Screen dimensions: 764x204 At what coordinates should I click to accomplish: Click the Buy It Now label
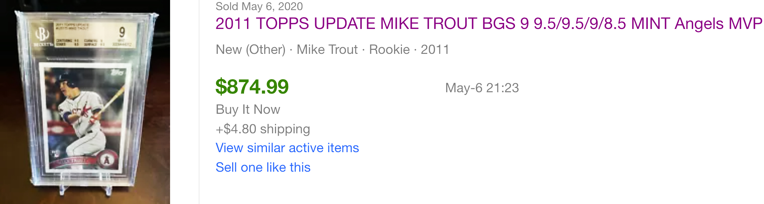tap(248, 109)
